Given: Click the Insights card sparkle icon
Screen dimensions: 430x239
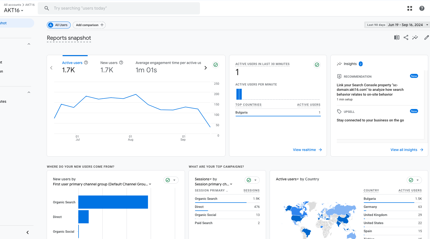Looking at the screenshot, I should tap(339, 64).
